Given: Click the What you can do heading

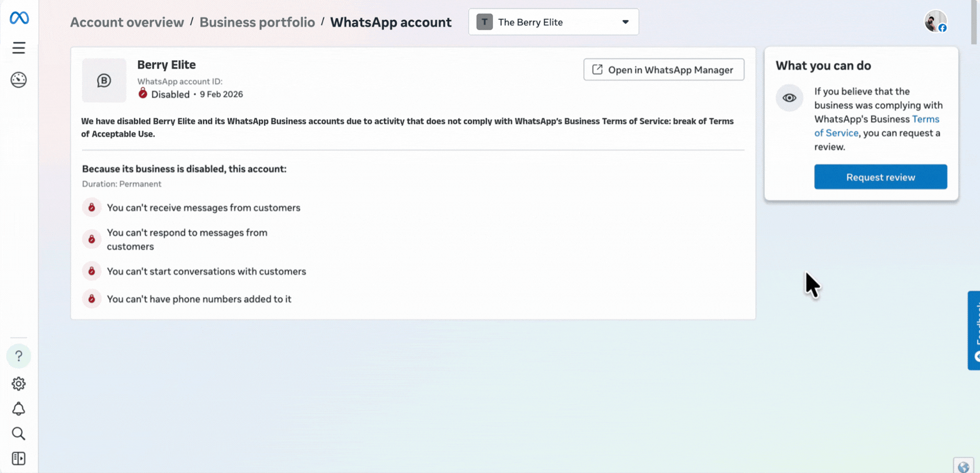Looking at the screenshot, I should (x=823, y=65).
